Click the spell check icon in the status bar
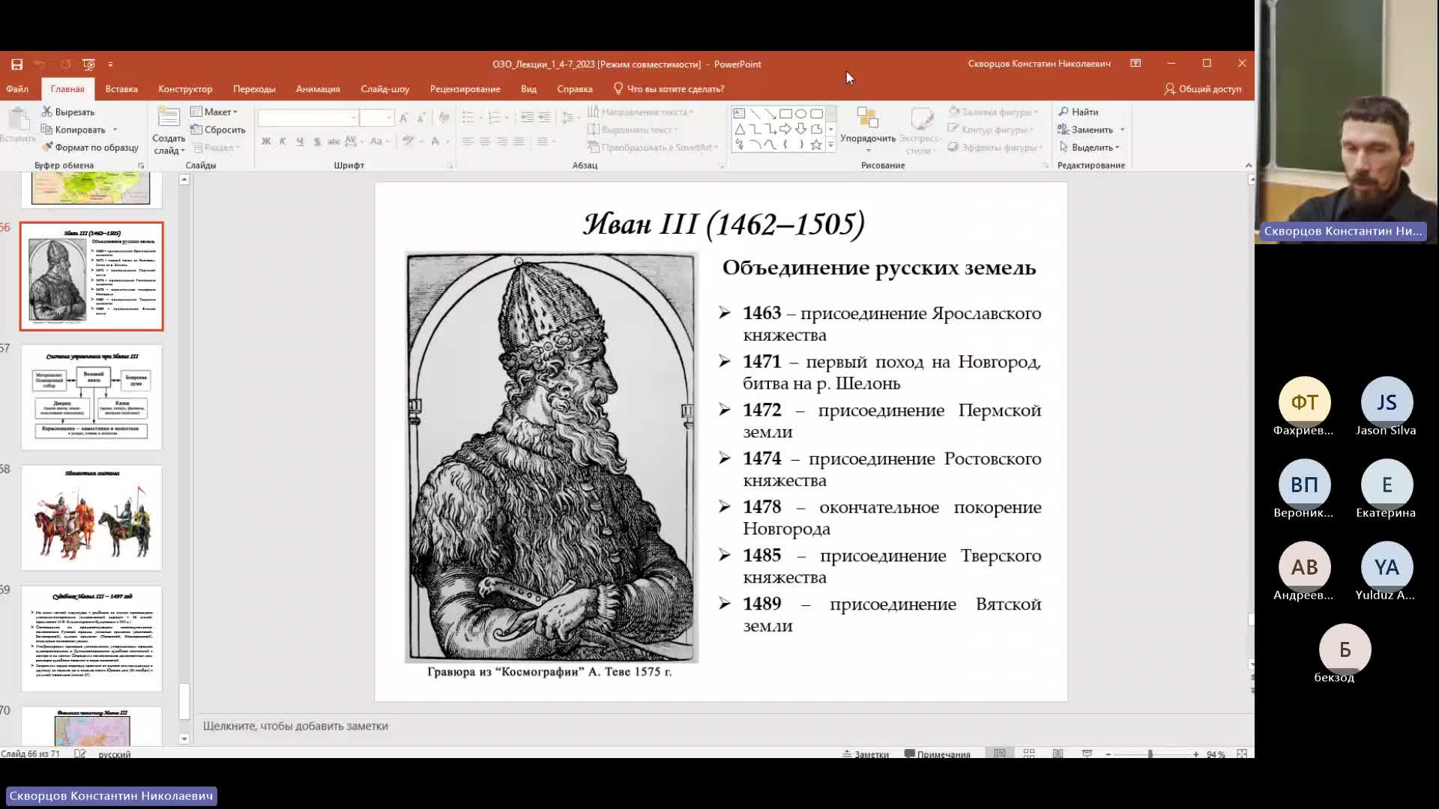 [x=80, y=754]
